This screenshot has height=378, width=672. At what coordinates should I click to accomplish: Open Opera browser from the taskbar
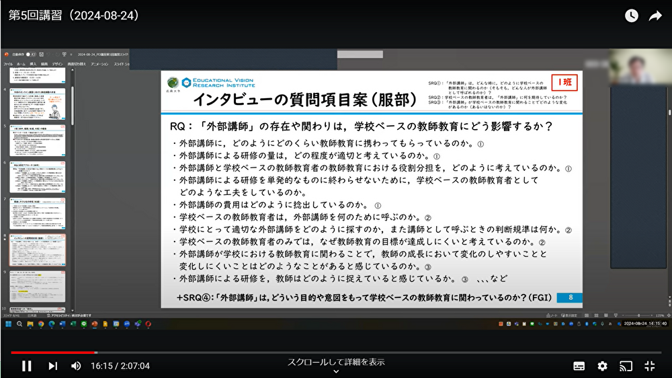point(149,324)
